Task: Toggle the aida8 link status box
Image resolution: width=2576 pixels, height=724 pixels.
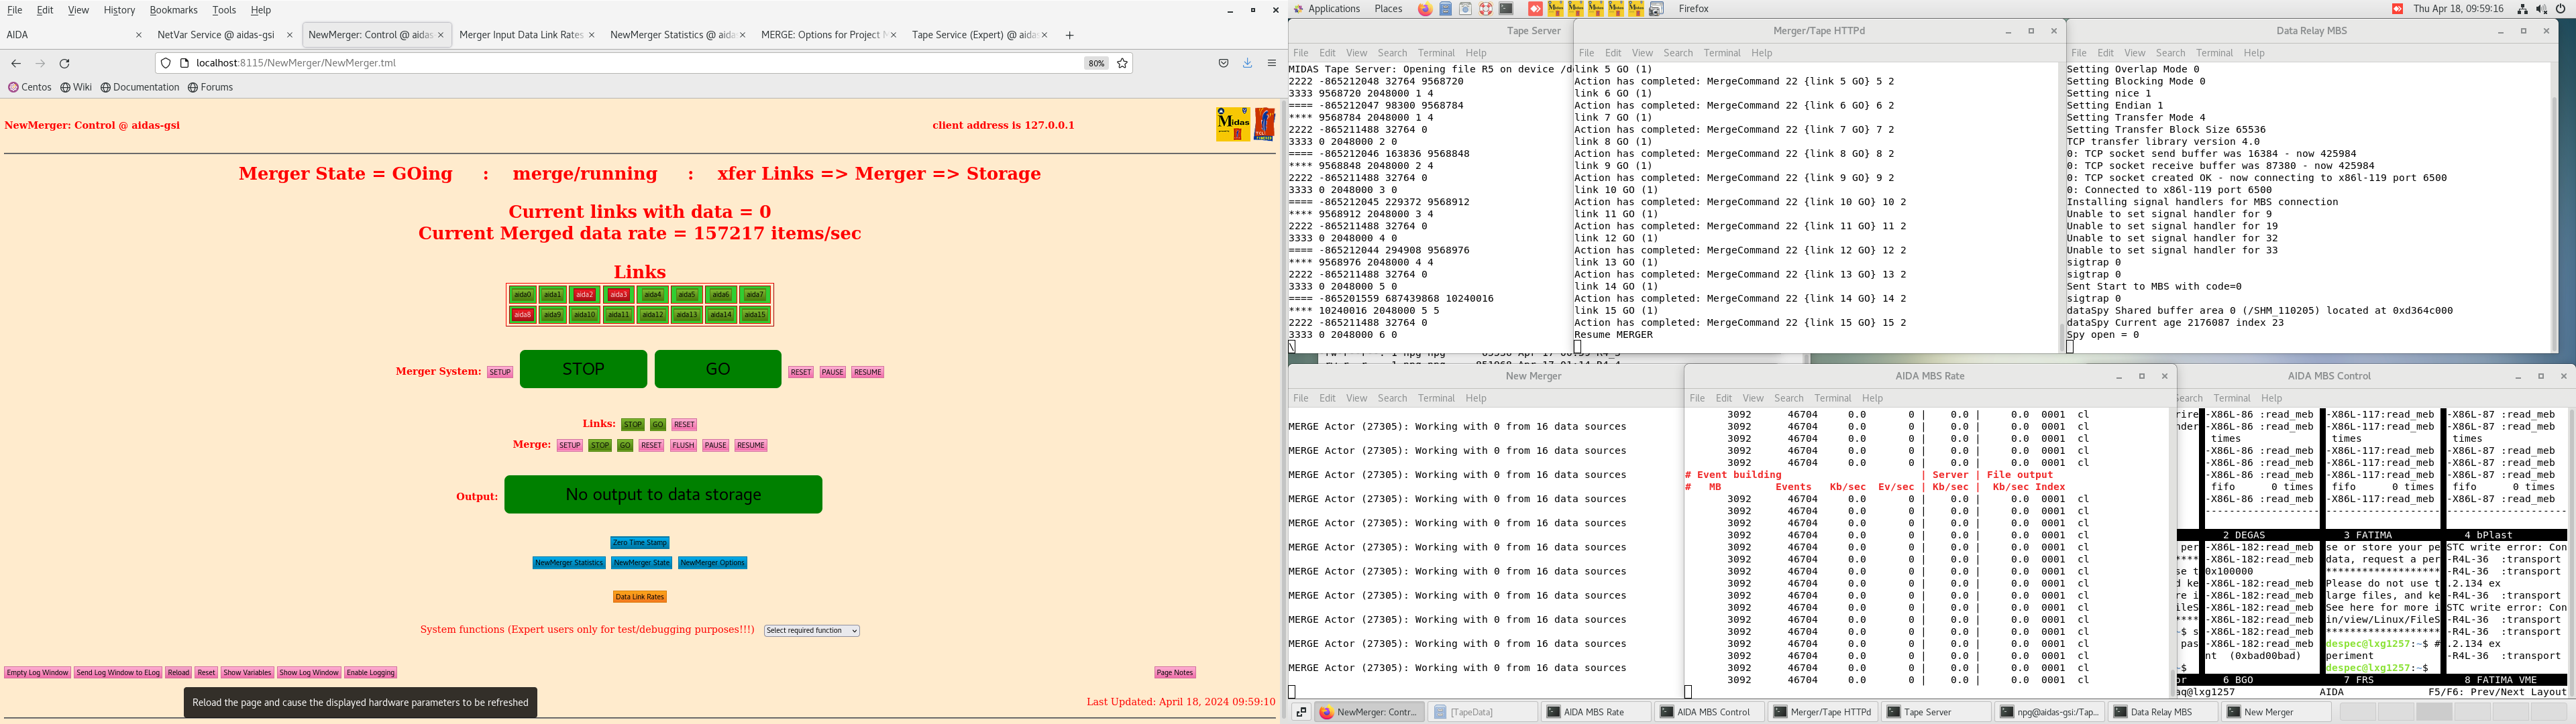Action: [x=522, y=315]
